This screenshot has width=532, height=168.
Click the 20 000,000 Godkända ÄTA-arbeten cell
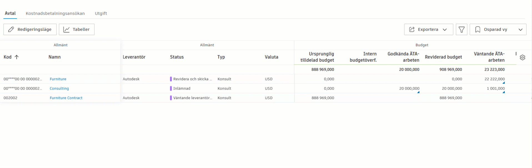409,88
